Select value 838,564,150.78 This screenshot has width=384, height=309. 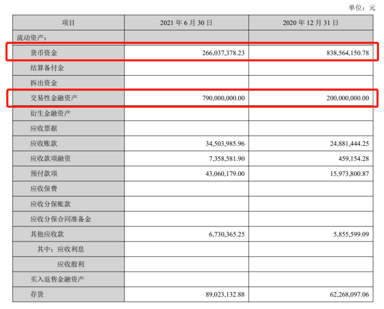[x=348, y=53]
